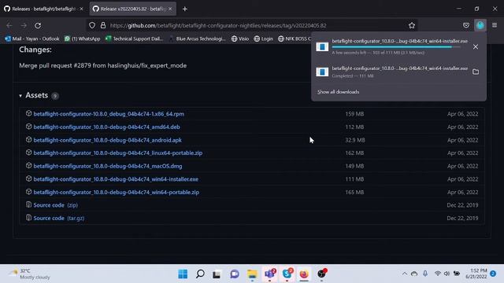
Task: Go back using the browser back arrow
Action: [9, 25]
